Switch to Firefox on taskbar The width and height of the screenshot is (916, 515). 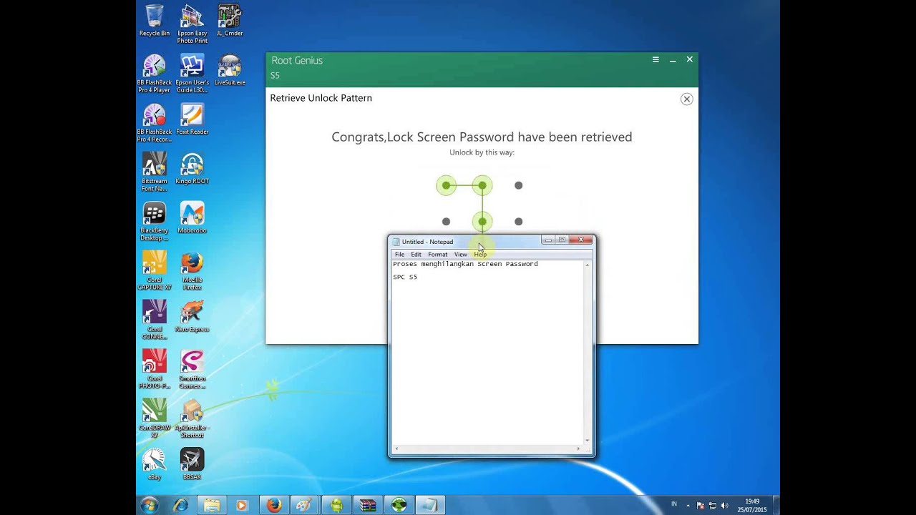point(274,505)
